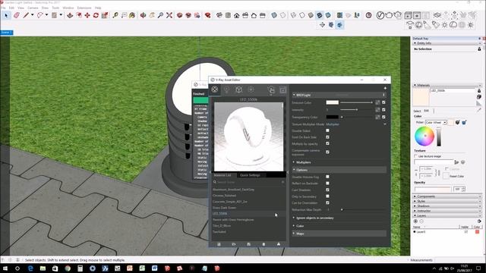486x273 pixels.
Task: Toggle Compensate camera exposure checkbox
Action: pos(327,152)
